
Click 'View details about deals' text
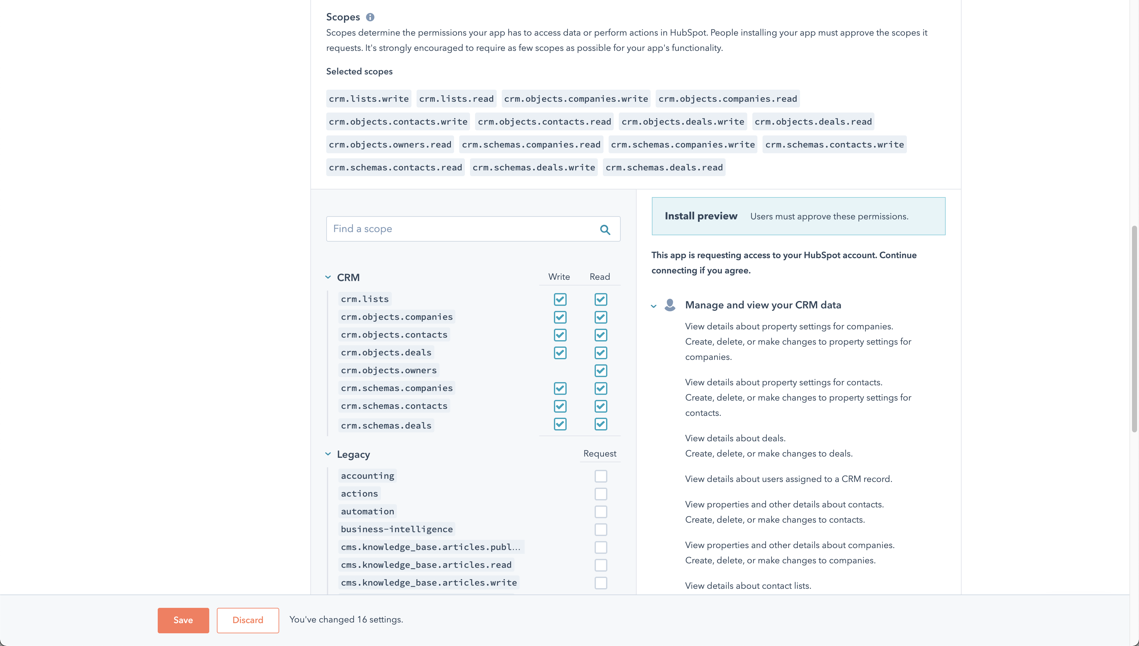[x=735, y=438]
